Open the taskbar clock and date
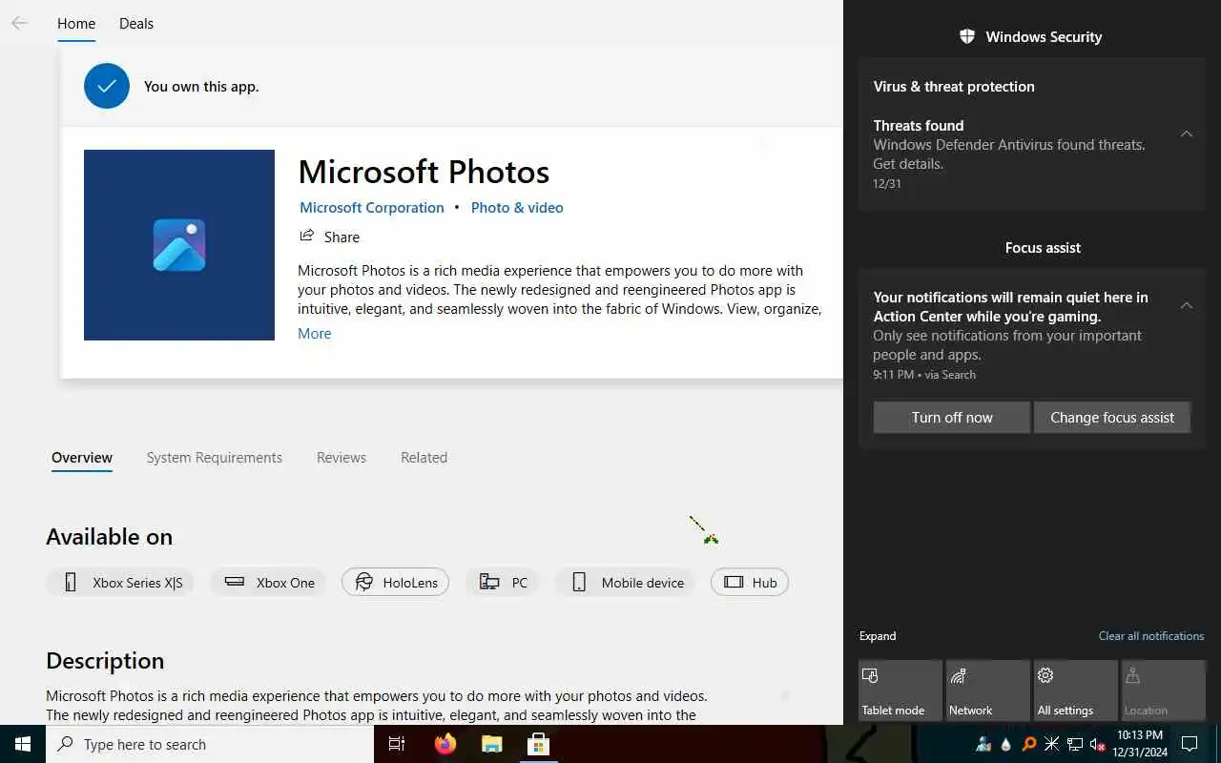 coord(1140,744)
